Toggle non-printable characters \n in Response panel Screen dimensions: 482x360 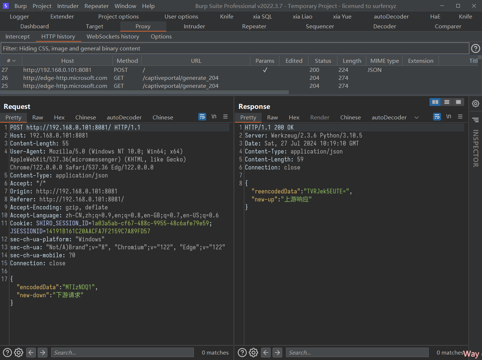[449, 116]
